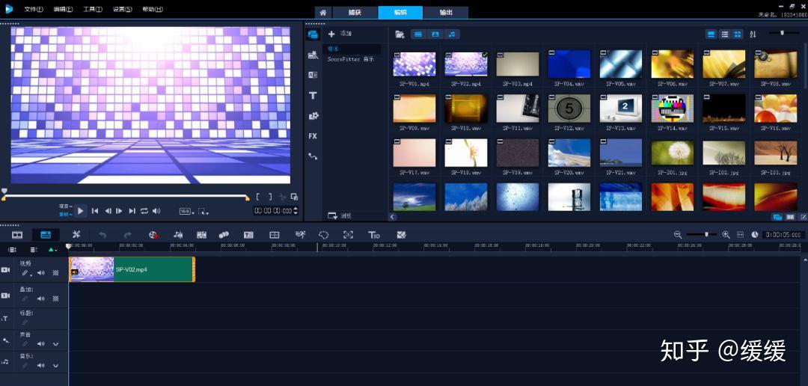
Task: Open the Transitions library in sidebar
Action: (313, 75)
